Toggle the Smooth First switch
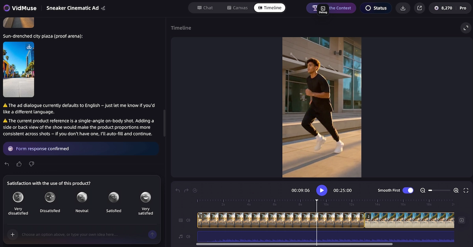Screen dimensions: 473x247 click(x=408, y=190)
